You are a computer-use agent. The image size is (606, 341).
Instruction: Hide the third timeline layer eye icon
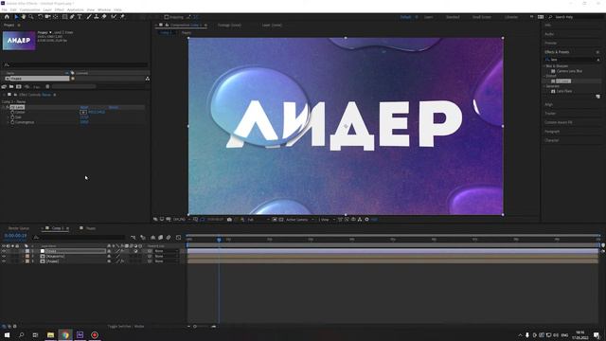[4, 261]
